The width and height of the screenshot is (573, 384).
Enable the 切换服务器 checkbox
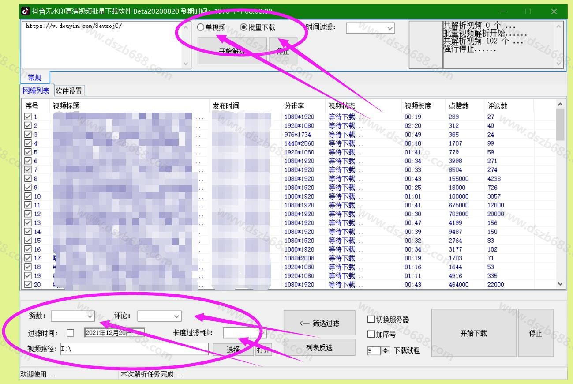[371, 320]
